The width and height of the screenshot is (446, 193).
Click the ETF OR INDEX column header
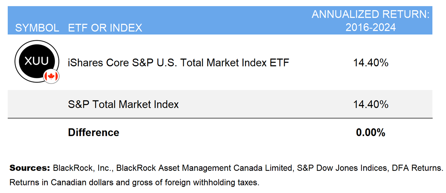105,28
